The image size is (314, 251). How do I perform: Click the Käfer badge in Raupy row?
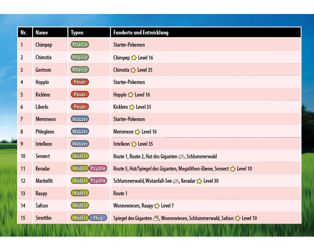[x=80, y=193]
